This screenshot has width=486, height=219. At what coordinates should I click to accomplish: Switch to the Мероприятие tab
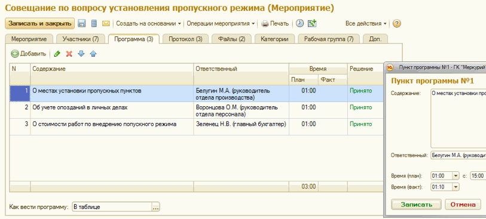tap(29, 39)
